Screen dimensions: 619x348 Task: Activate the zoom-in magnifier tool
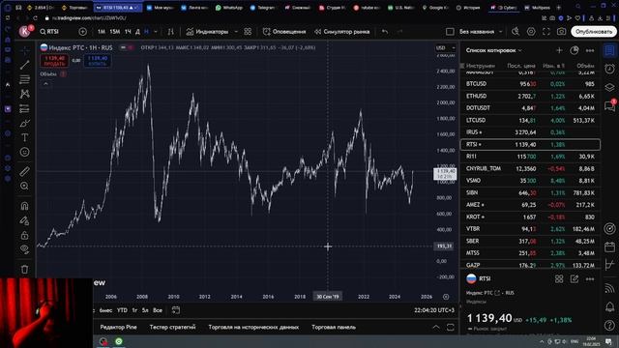pyautogui.click(x=24, y=186)
